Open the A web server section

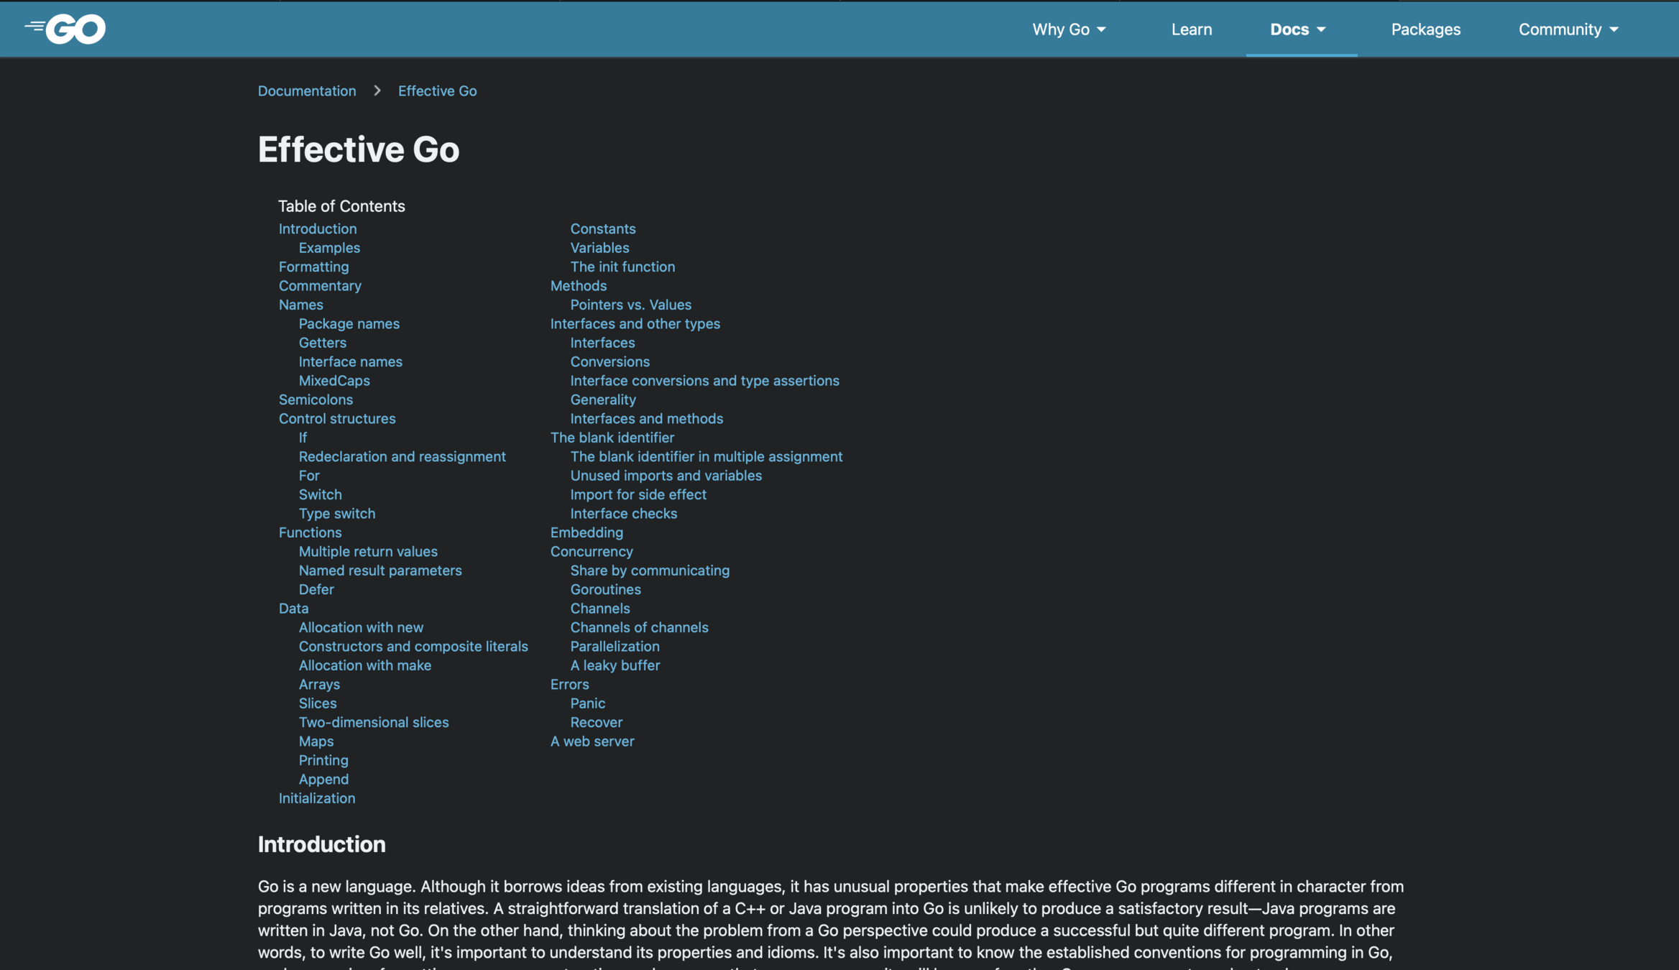pyautogui.click(x=592, y=741)
